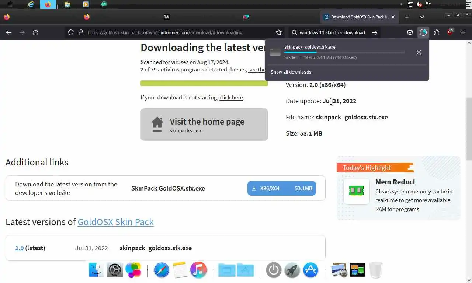
Task: Click the SkinPack GoldOSX.sfx.exe text
Action: pos(168,188)
